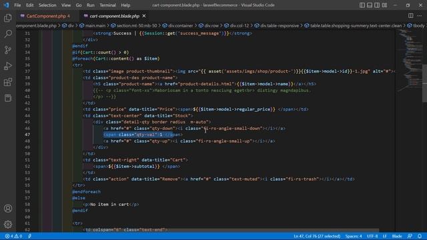Click the text "No item in cart"
This screenshot has height=240, width=427.
(109, 205)
